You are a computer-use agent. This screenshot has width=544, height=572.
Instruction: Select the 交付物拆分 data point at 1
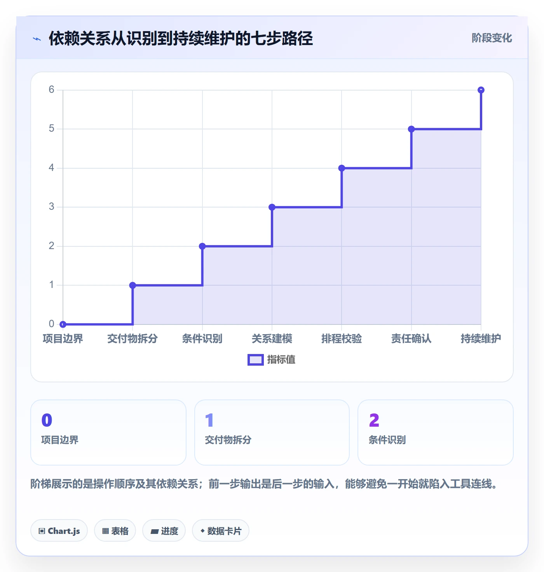tap(133, 285)
